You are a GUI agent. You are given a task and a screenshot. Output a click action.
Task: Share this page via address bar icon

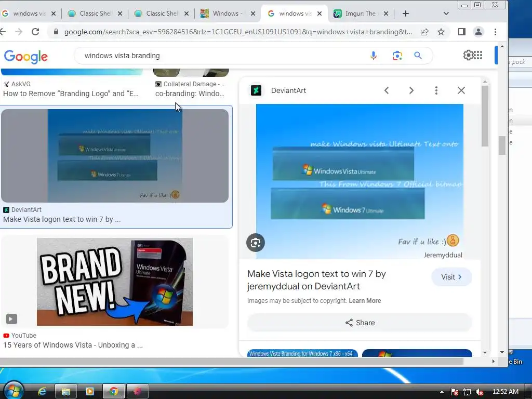[424, 32]
